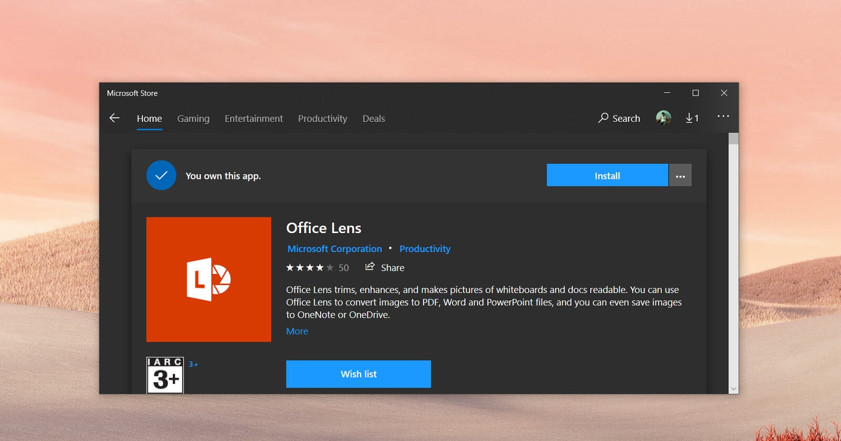Click the vertical scrollbar thumb

[733, 139]
